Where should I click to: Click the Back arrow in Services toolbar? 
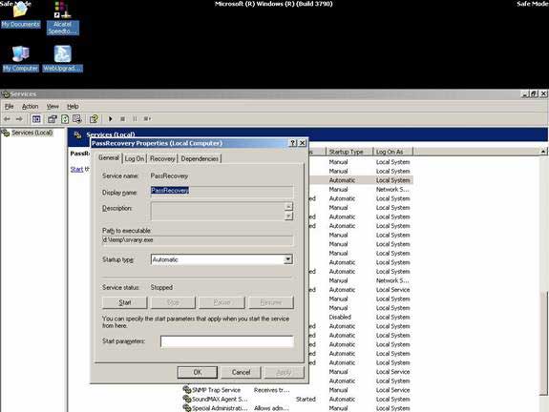pos(7,119)
